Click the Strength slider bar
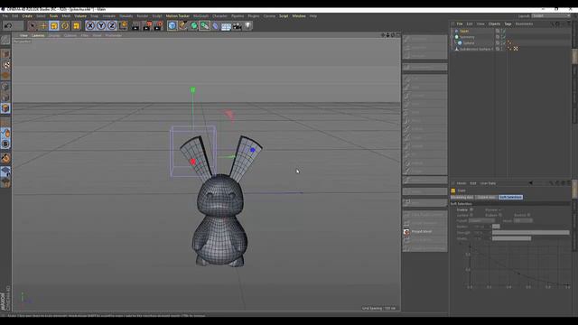 (x=530, y=233)
